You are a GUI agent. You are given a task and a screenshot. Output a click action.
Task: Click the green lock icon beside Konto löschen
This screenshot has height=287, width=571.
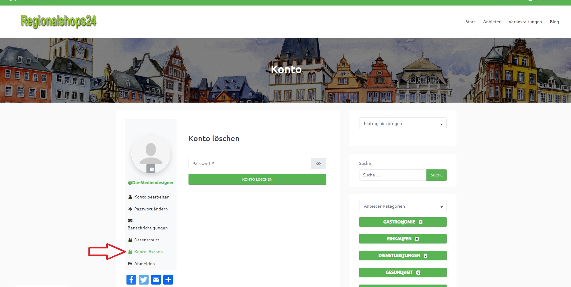click(130, 252)
